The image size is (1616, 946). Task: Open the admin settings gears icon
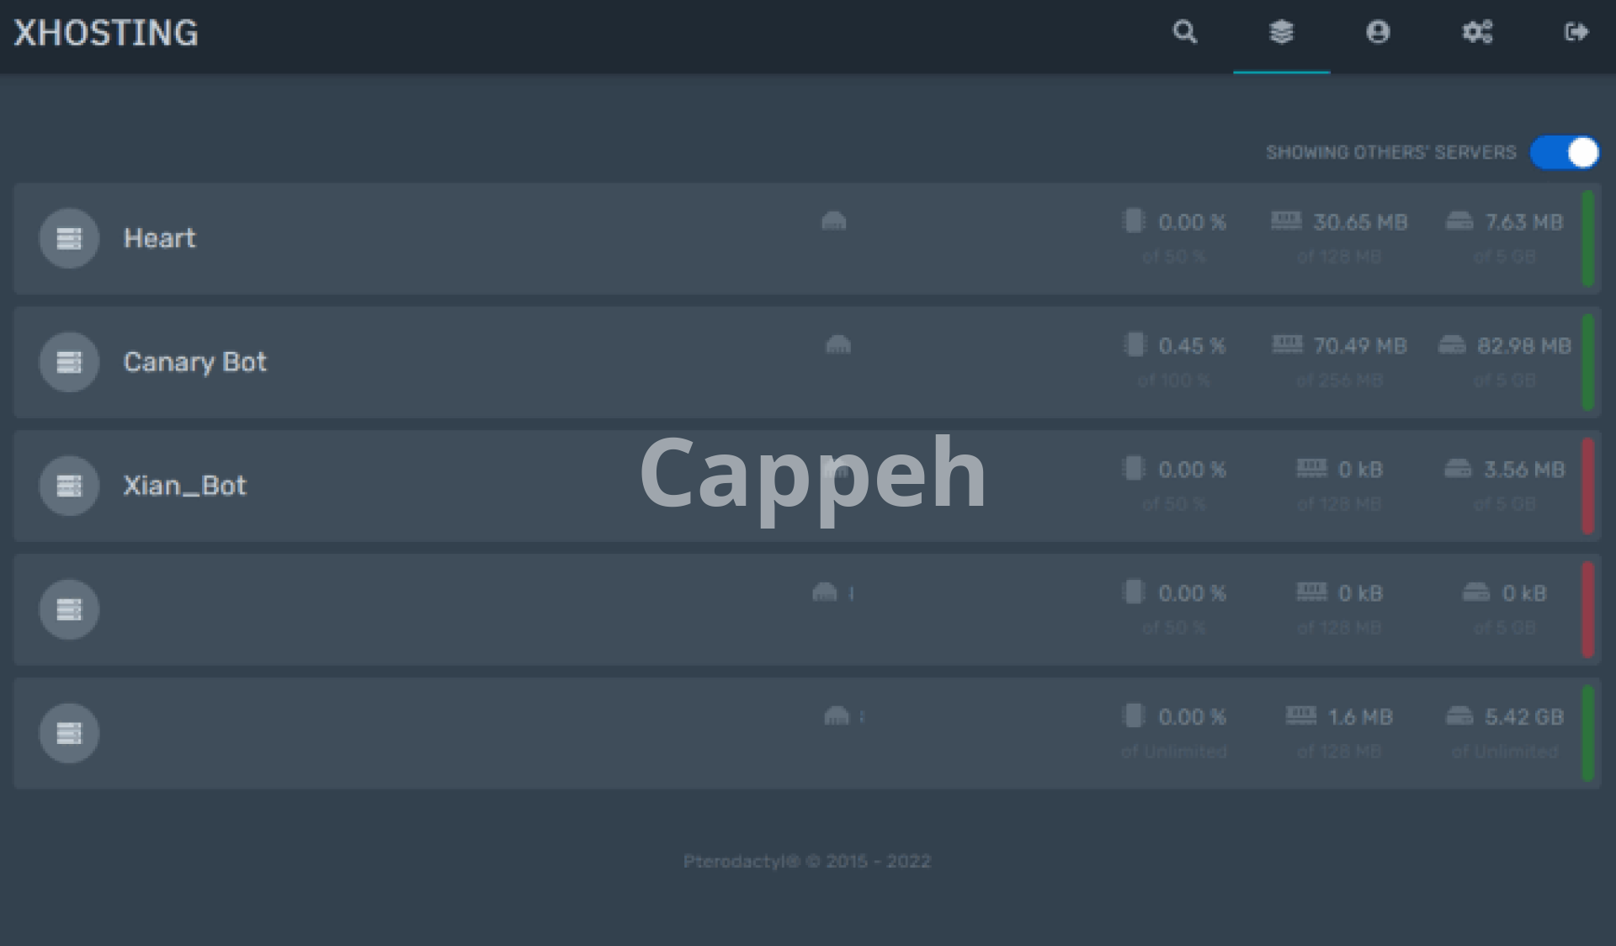tap(1477, 32)
